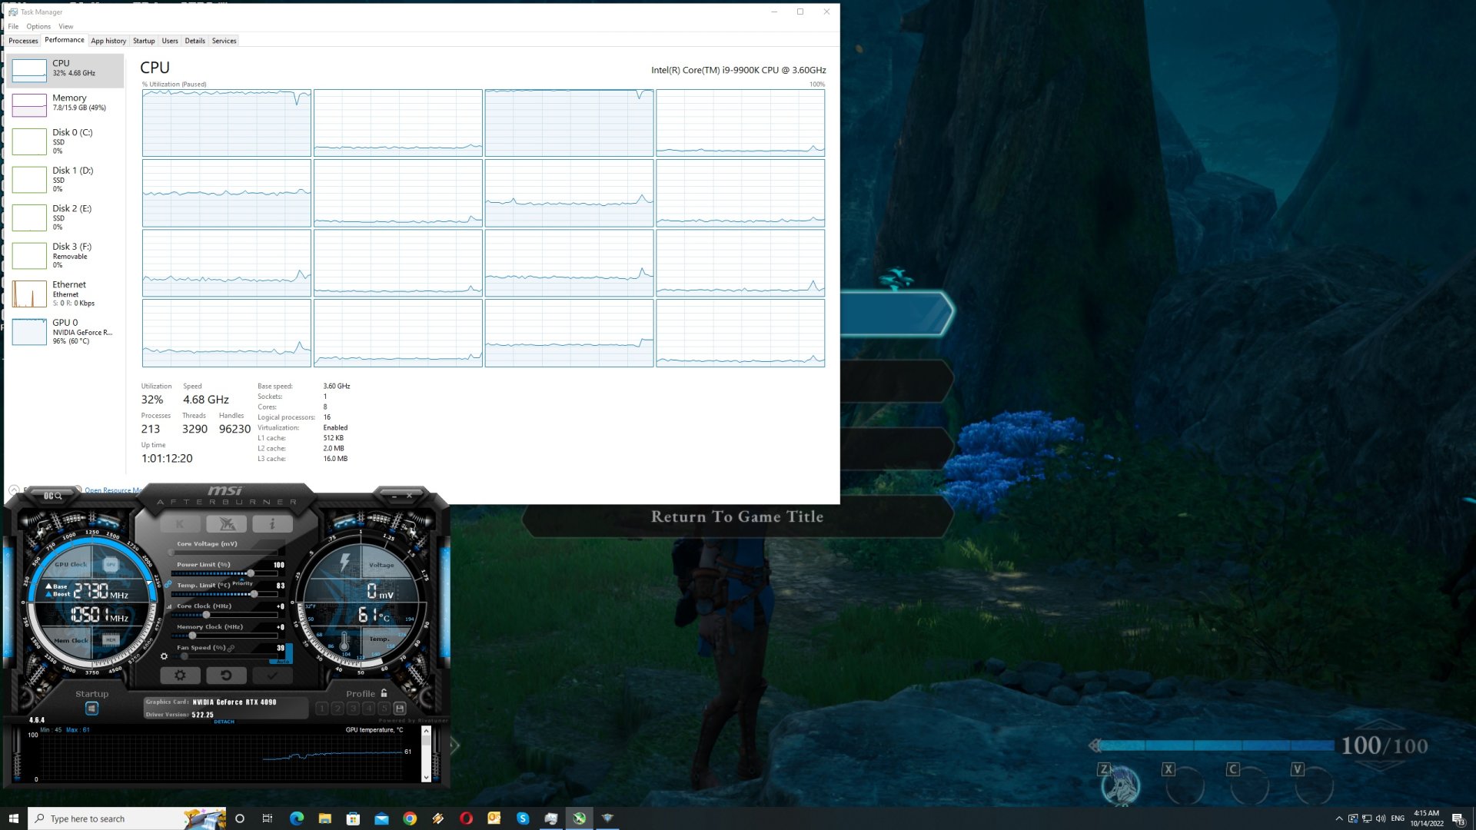Click the Afterburner apply checkmark button
This screenshot has height=830, width=1476.
pyautogui.click(x=272, y=676)
